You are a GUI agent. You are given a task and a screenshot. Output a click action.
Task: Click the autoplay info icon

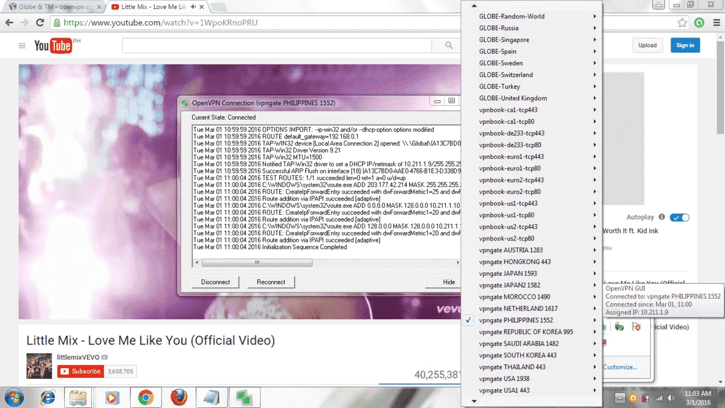[x=662, y=217]
